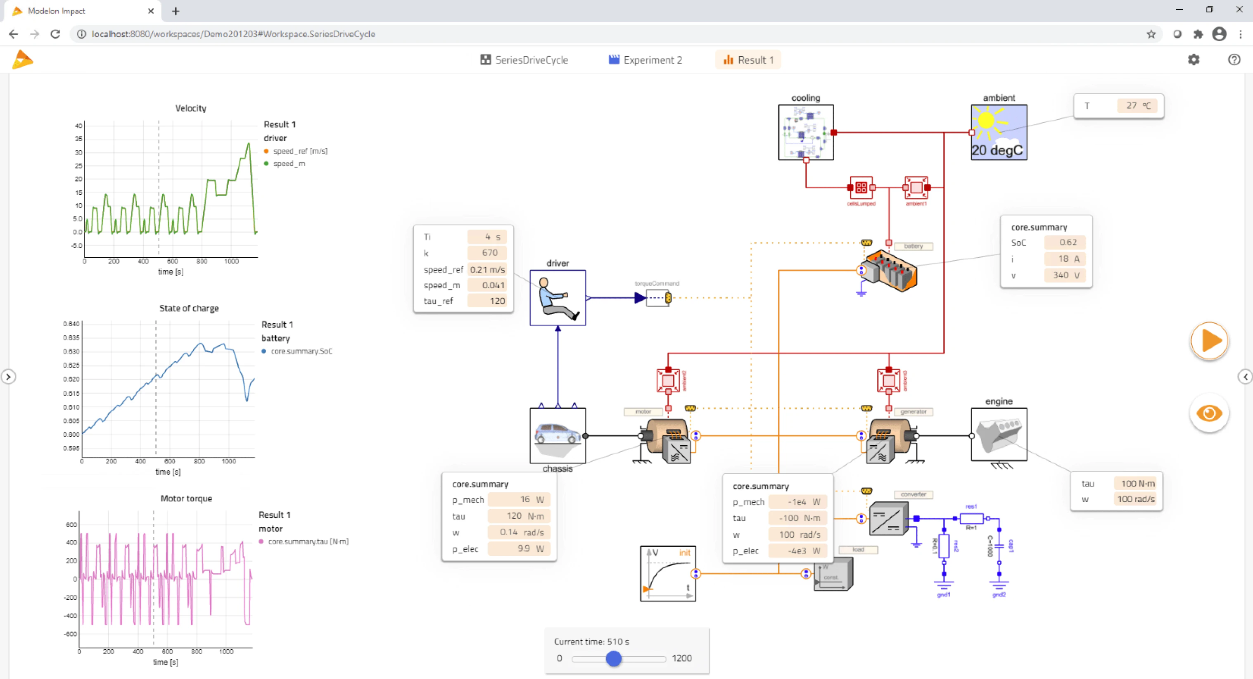Open the cooling subsystem block
The width and height of the screenshot is (1253, 679).
[x=805, y=132]
